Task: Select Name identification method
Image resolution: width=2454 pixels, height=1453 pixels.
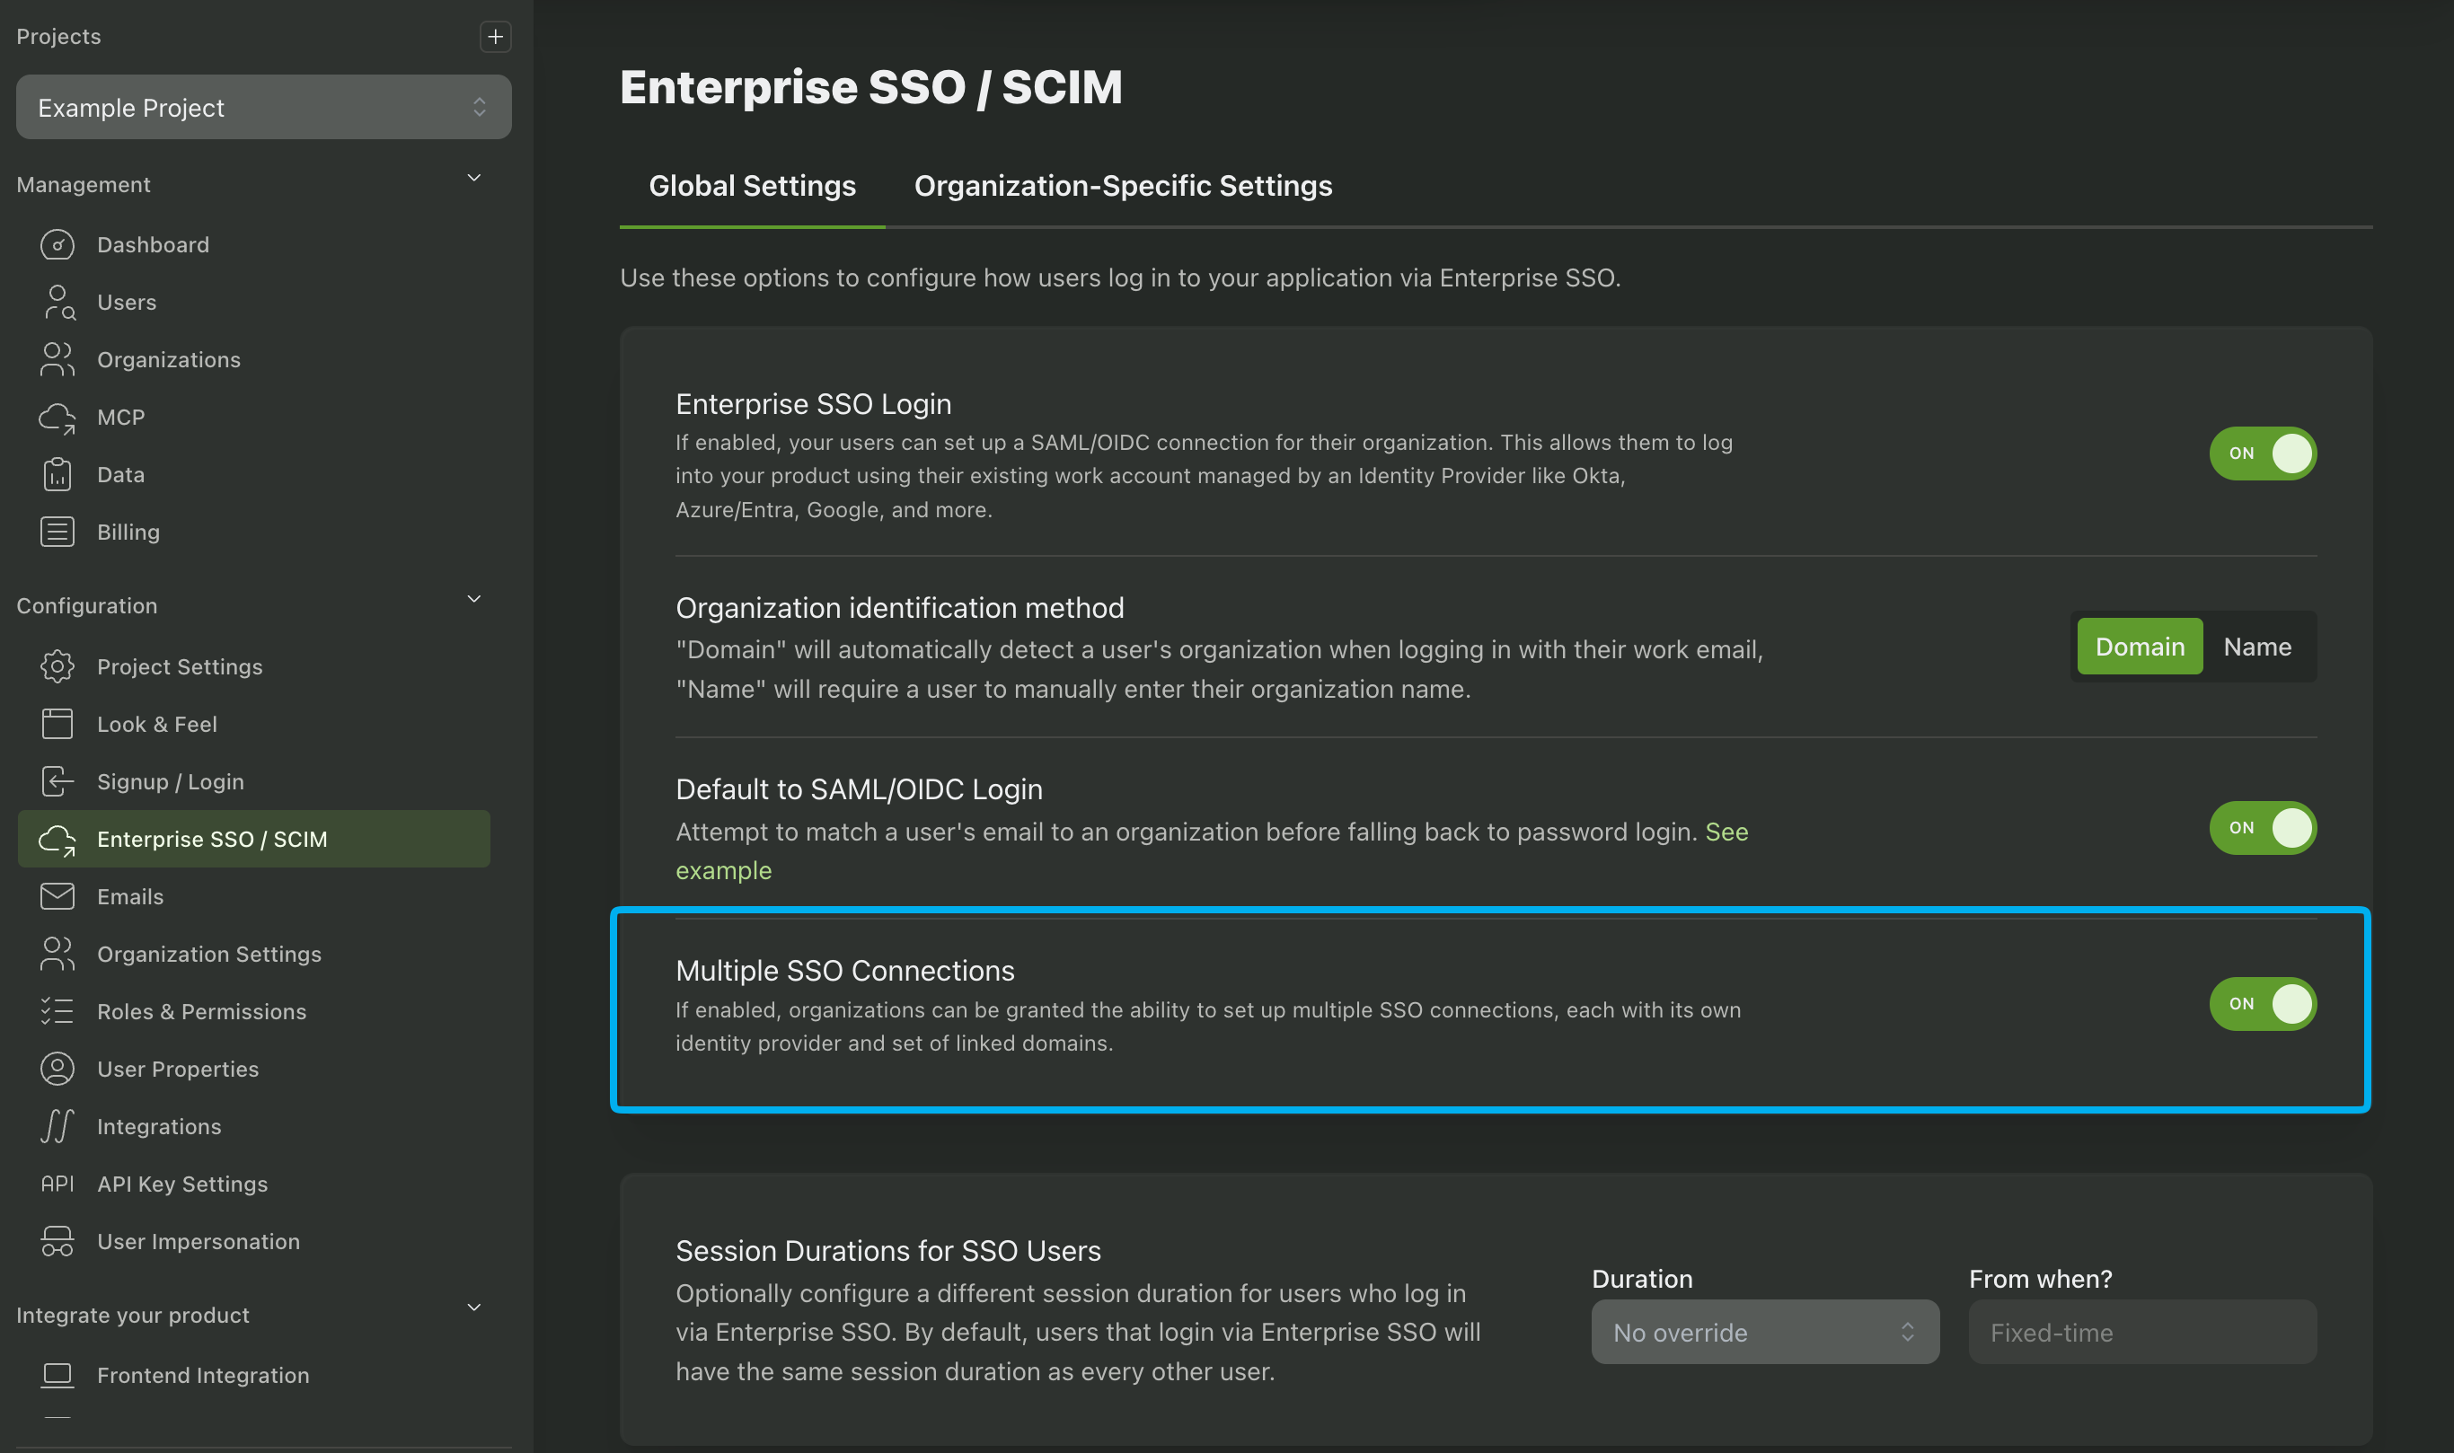Action: [2256, 647]
